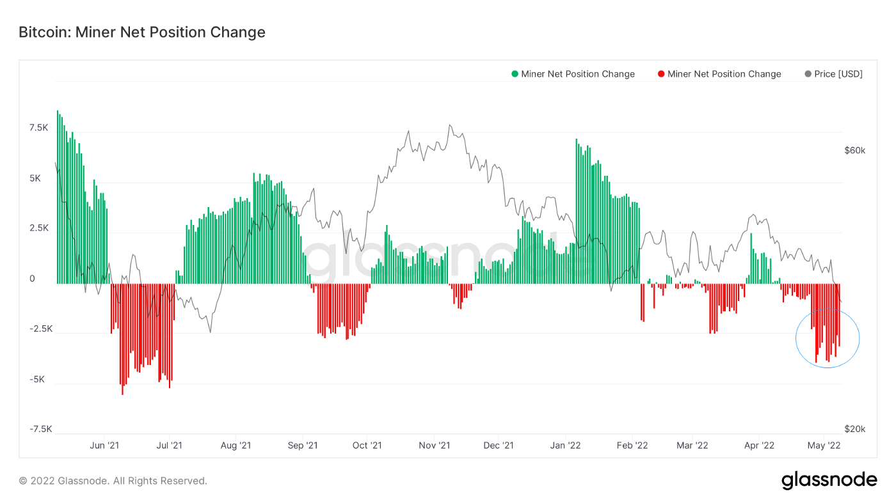Toggle the red Miner Net Position Change series label
896x503 pixels.
pyautogui.click(x=724, y=74)
